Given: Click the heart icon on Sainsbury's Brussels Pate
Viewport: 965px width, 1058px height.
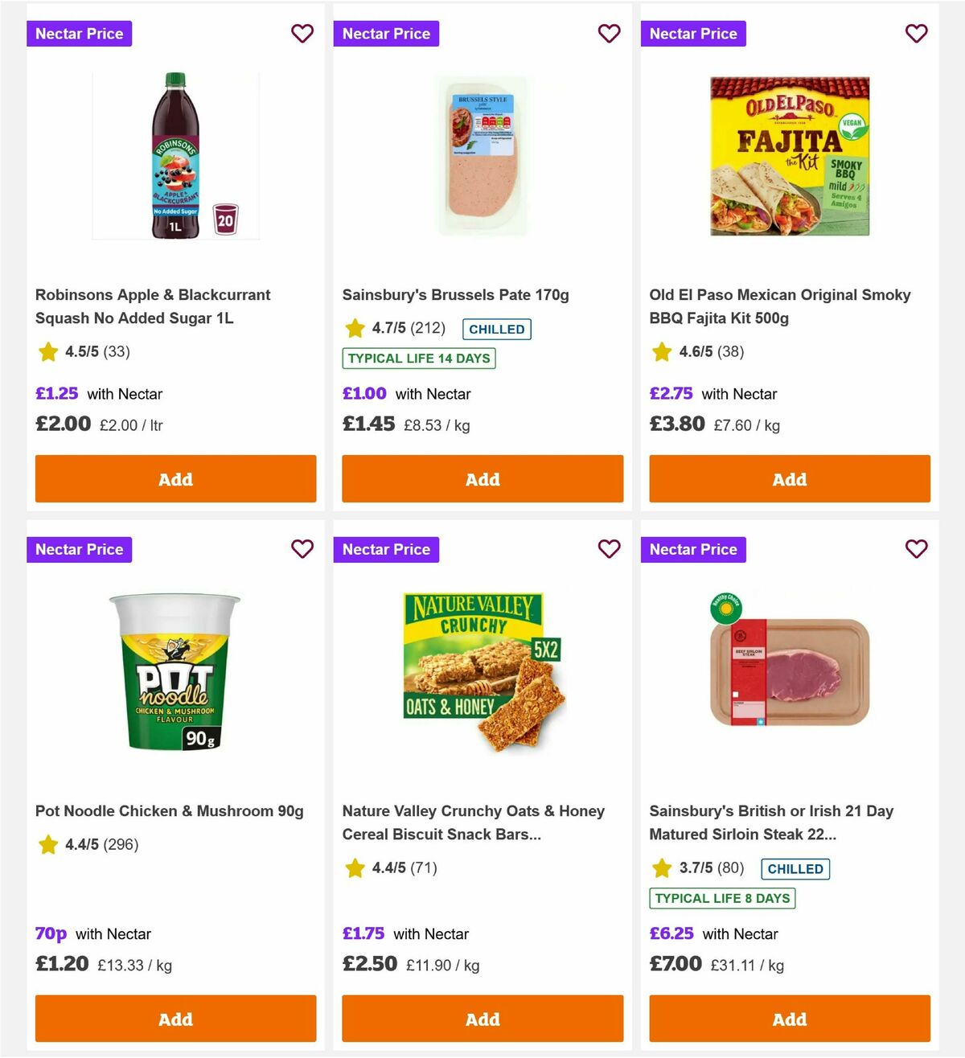Looking at the screenshot, I should tap(609, 34).
